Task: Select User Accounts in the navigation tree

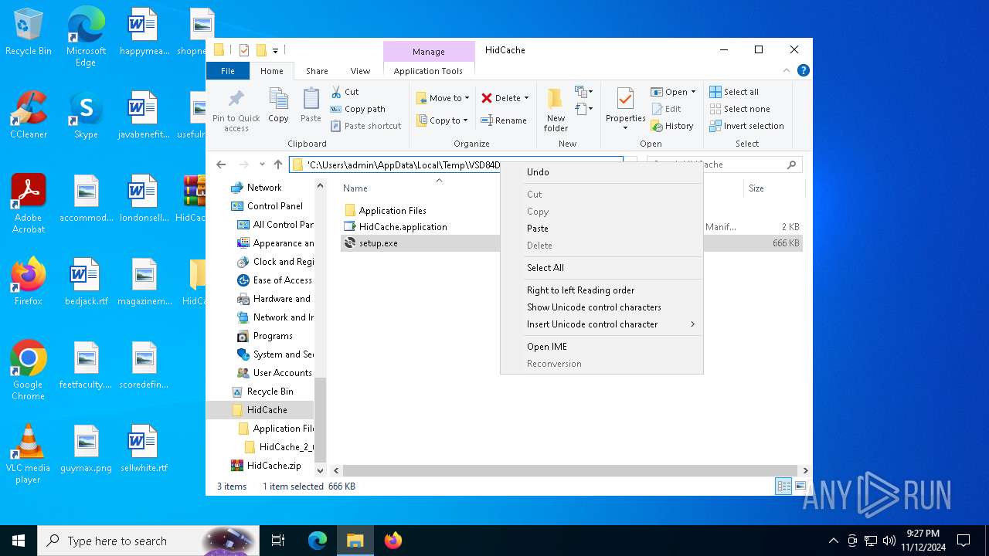Action: coord(282,373)
